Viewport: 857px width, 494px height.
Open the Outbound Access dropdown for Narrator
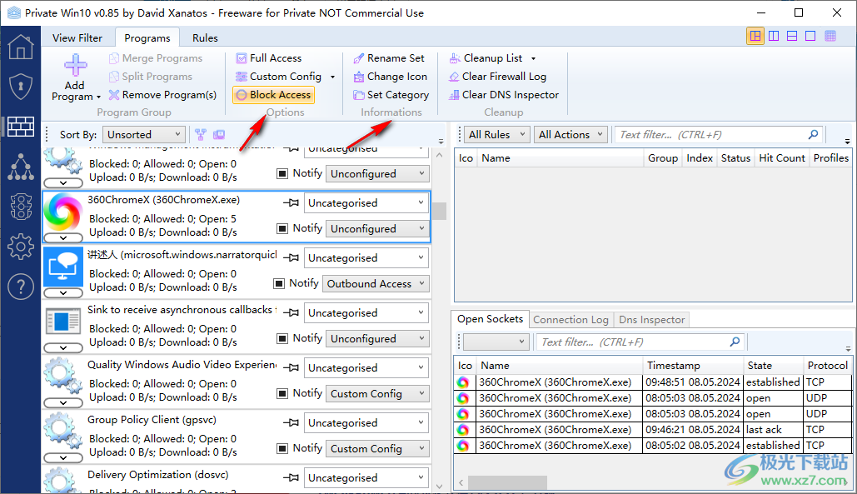coord(376,284)
